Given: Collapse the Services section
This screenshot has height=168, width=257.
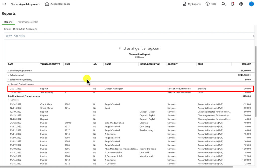Looking at the screenshot, I should click(9, 100).
